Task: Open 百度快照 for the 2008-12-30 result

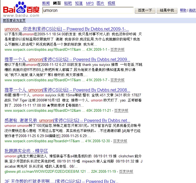Action: pyautogui.click(x=120, y=141)
